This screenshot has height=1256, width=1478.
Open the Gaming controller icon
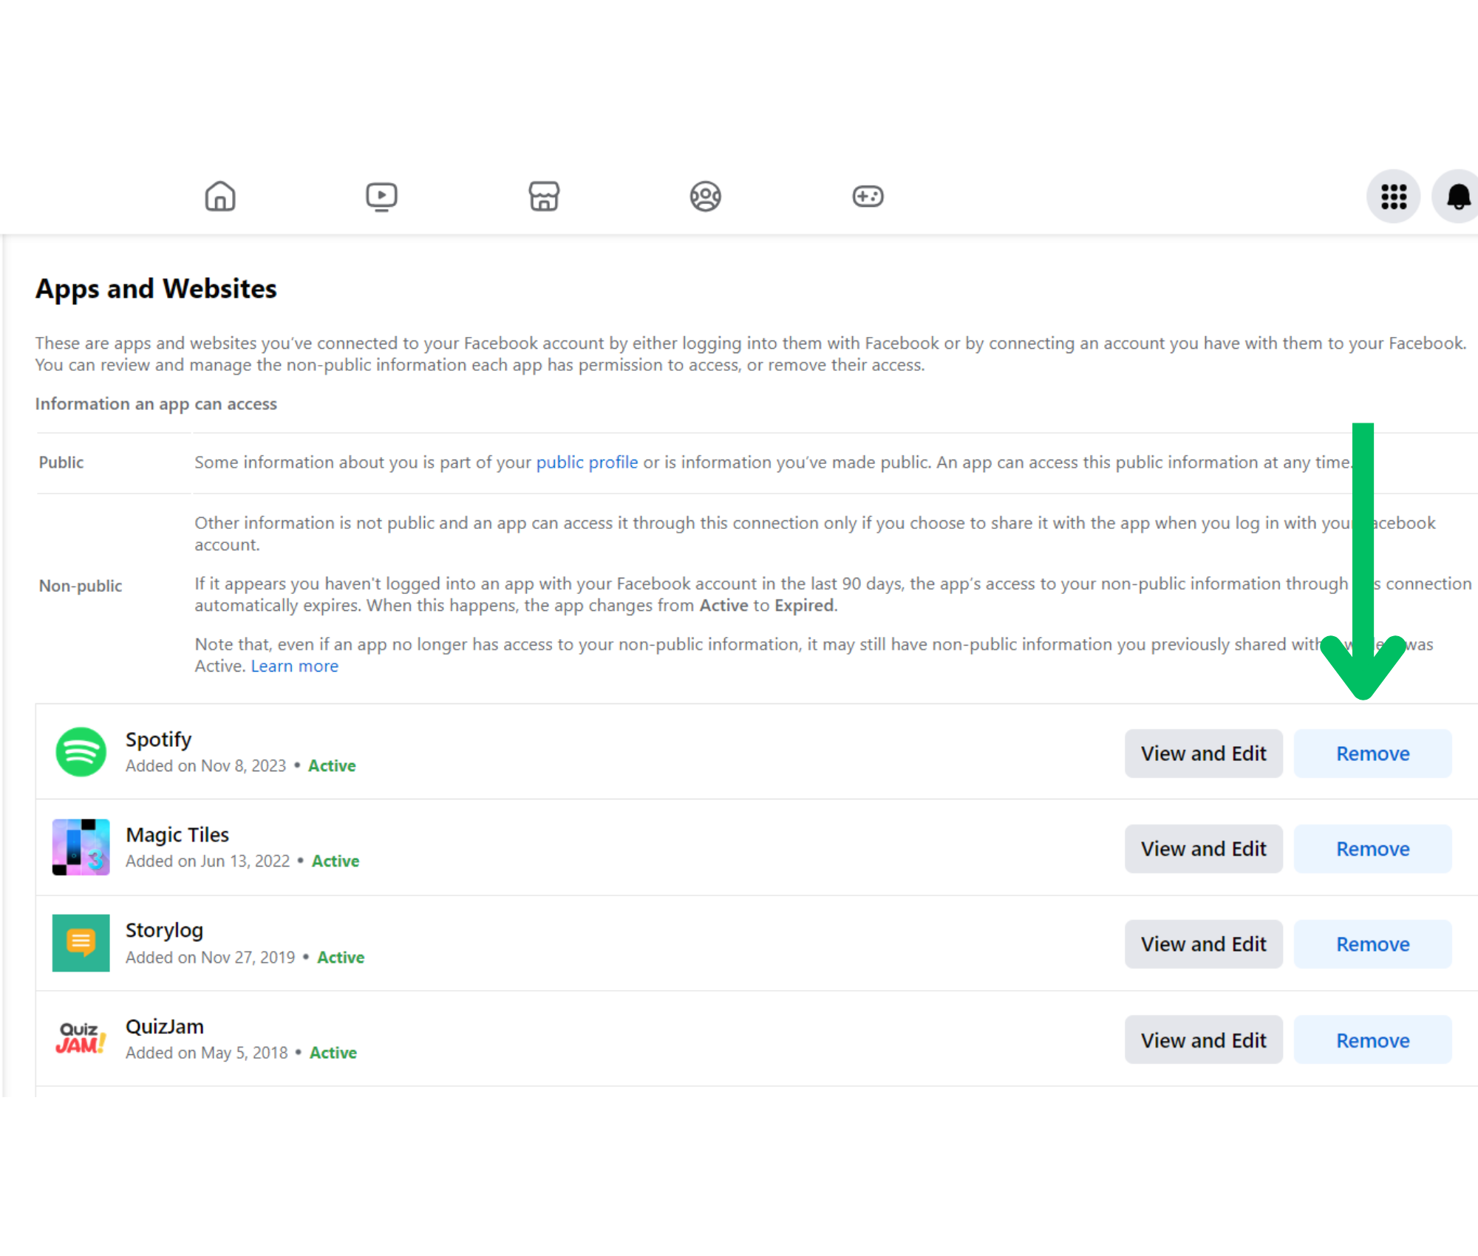(868, 197)
